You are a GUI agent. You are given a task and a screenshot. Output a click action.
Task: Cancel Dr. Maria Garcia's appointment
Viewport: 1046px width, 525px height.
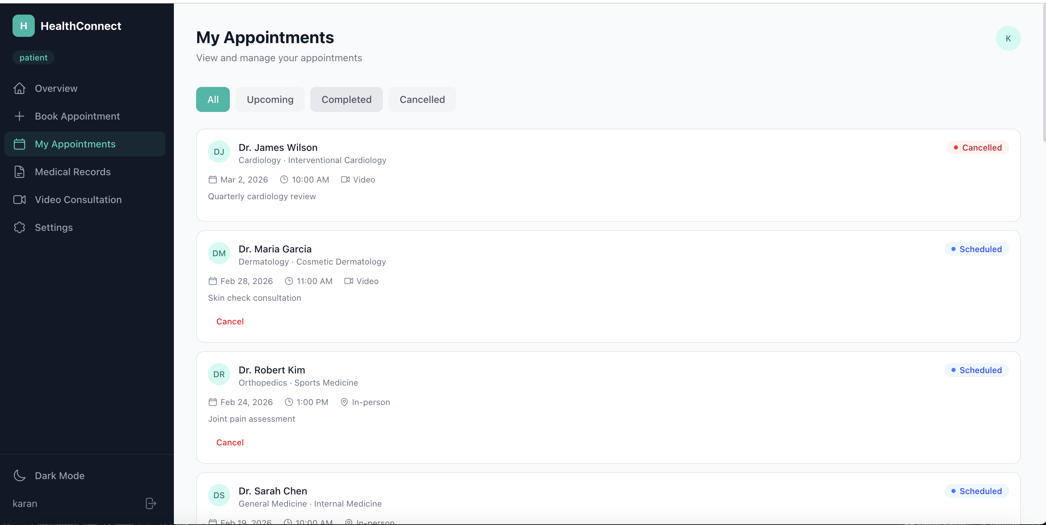(x=230, y=322)
